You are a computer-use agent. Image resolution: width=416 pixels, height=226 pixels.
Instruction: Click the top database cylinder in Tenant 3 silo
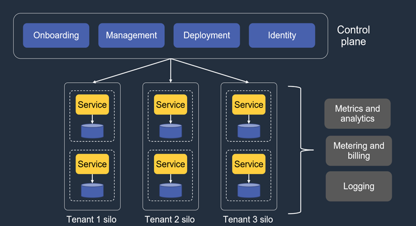click(249, 131)
